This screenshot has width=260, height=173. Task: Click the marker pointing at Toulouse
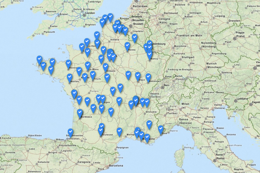[x=101, y=131]
